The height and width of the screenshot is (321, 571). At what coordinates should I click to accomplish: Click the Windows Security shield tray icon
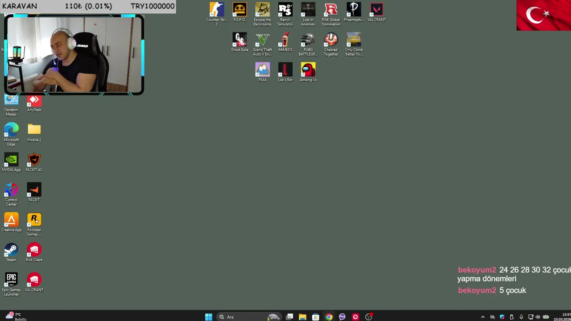502,317
